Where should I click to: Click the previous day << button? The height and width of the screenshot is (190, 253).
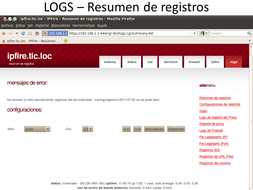tap(127, 129)
